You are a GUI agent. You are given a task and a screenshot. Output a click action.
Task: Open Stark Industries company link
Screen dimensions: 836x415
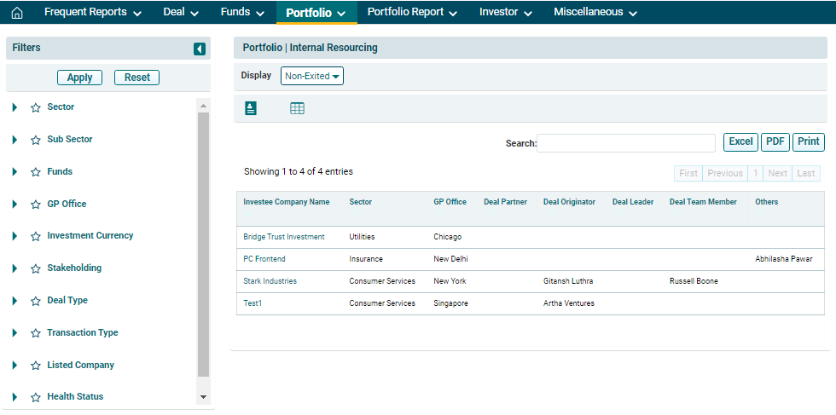(x=270, y=281)
